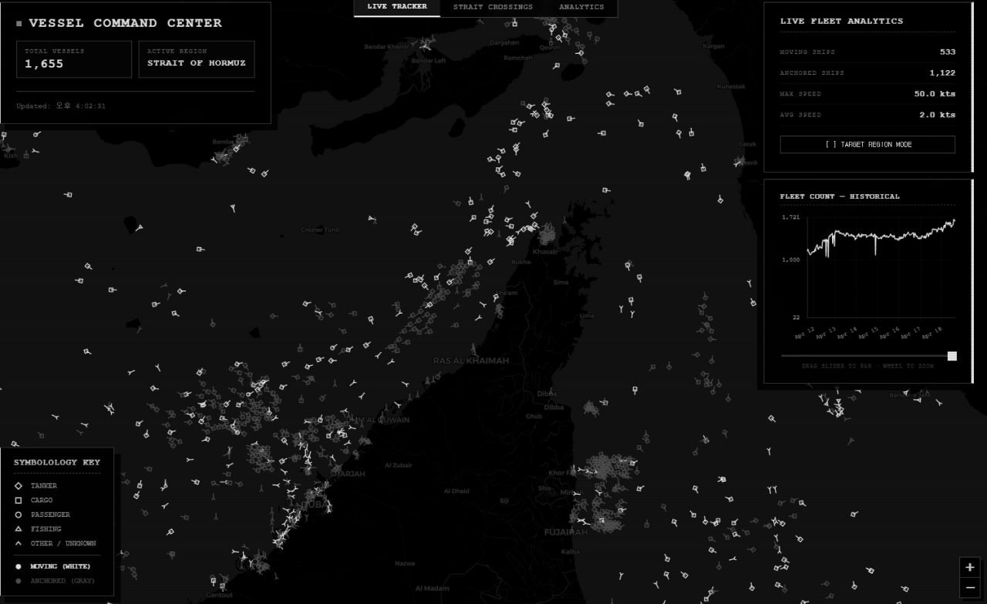Switch to the Strait Crossings tab

[493, 8]
